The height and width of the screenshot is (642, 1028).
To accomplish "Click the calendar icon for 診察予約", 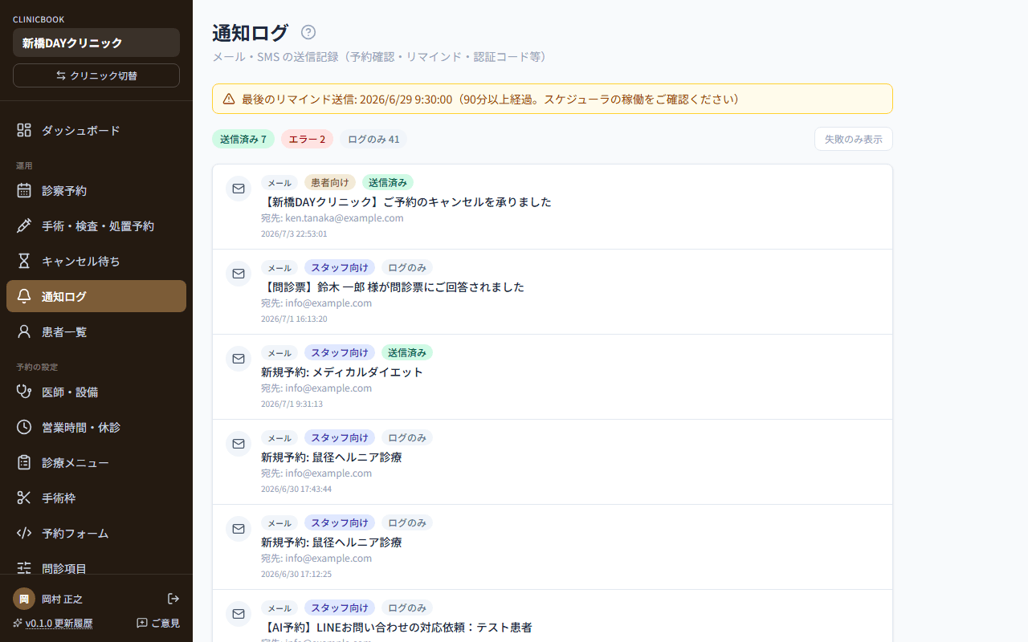I will pos(24,191).
